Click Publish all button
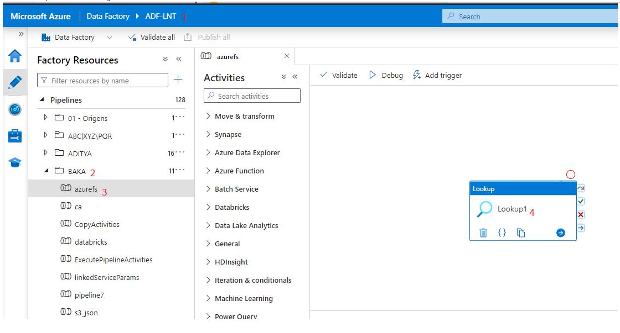Screen dimensions: 620x333 point(207,38)
